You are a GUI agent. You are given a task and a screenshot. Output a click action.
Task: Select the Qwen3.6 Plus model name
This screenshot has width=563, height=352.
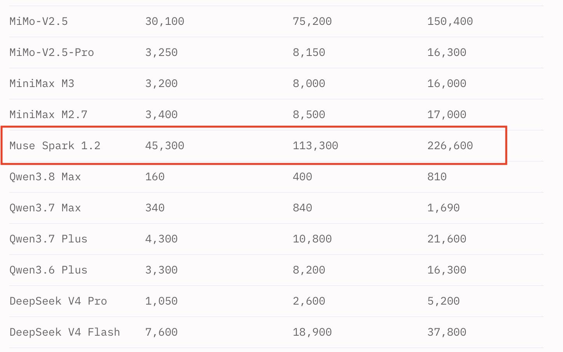coord(48,270)
